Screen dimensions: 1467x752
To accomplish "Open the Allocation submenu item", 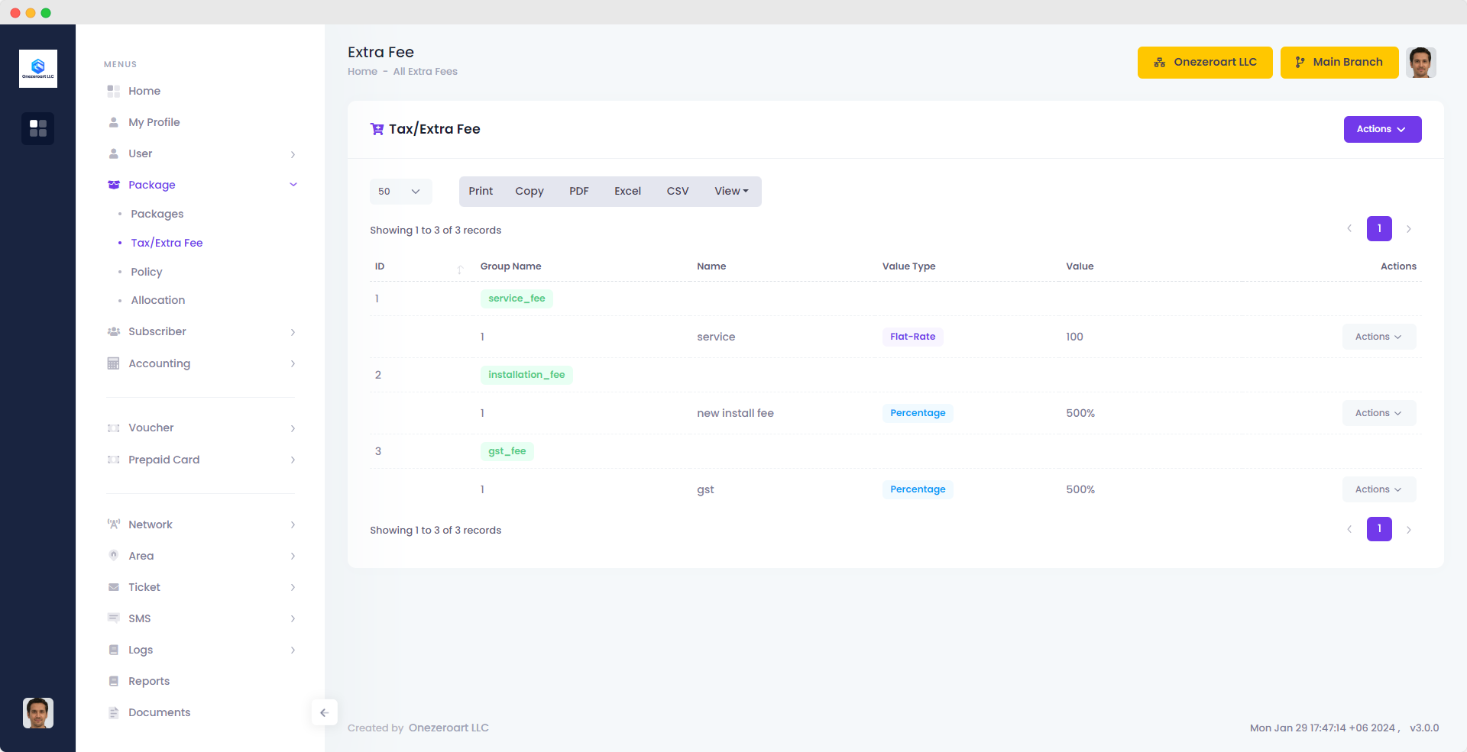I will pos(158,300).
